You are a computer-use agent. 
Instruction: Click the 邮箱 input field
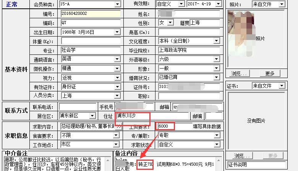coord(197,107)
